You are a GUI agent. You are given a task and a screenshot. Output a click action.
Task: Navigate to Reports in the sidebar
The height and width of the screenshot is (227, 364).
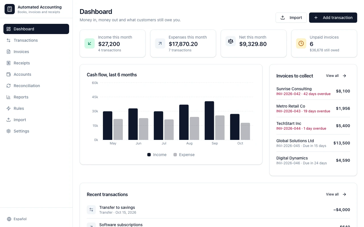pos(36,97)
